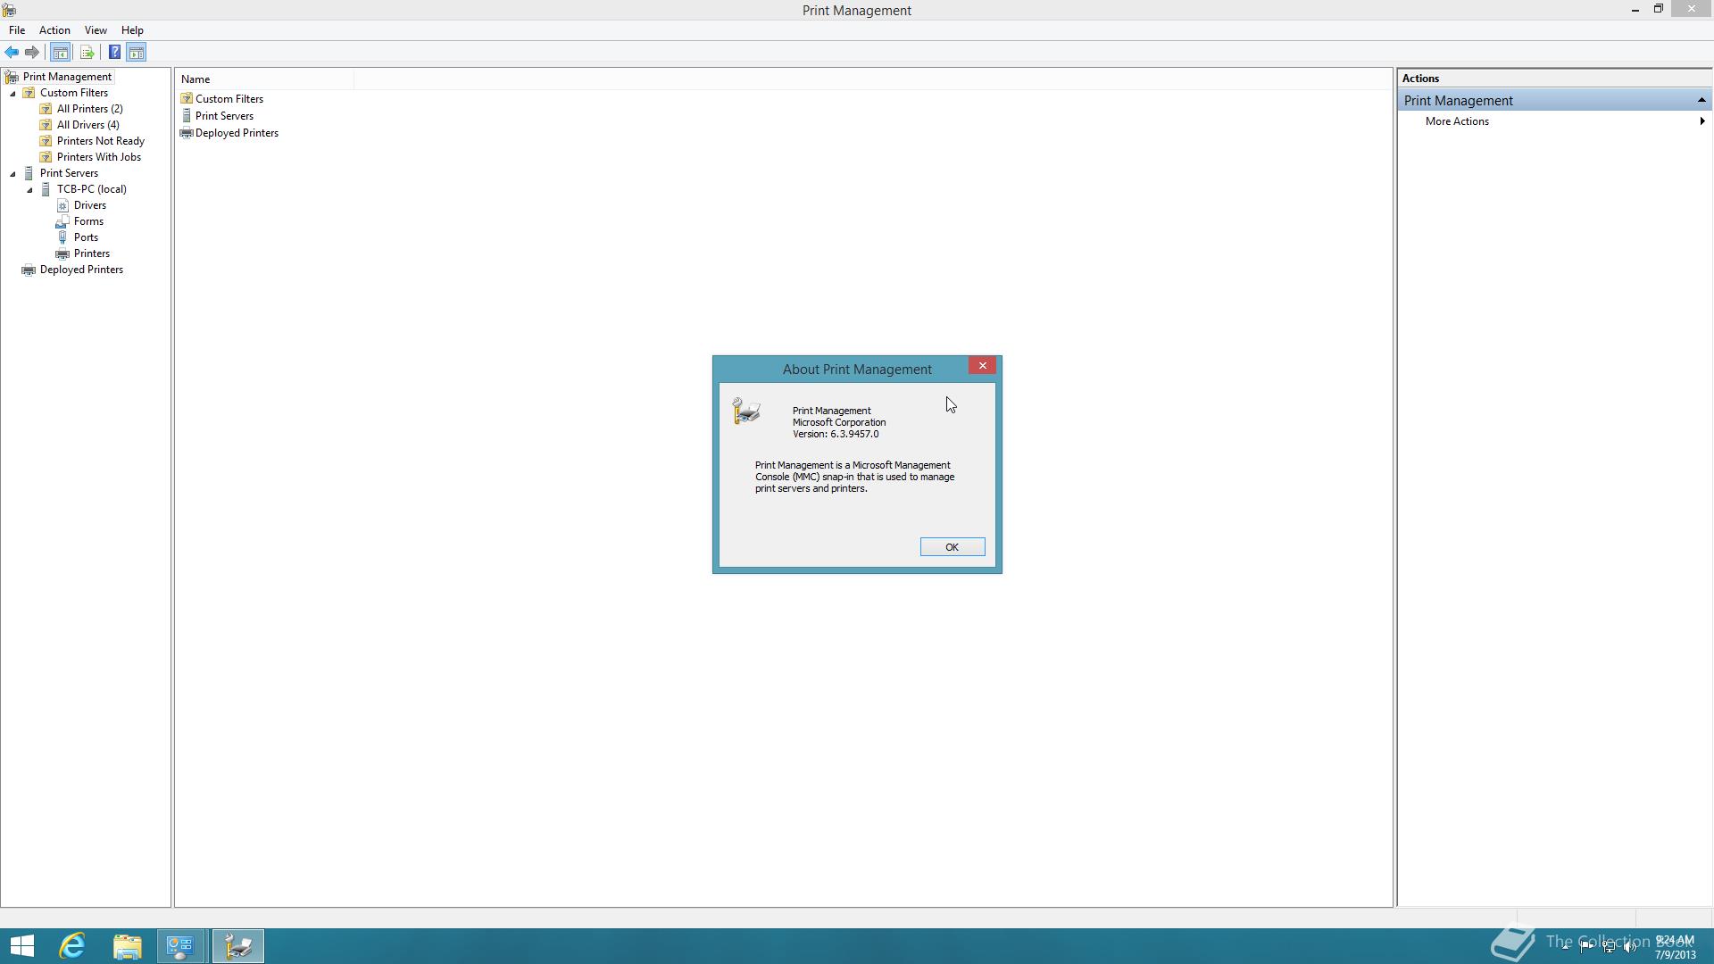Select Printers Not Ready filter
1714x964 pixels.
pyautogui.click(x=100, y=141)
